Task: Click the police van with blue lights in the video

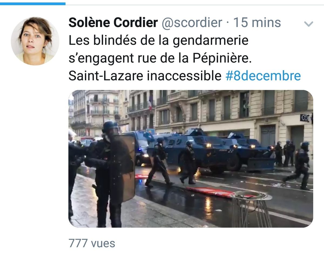Action: point(138,147)
